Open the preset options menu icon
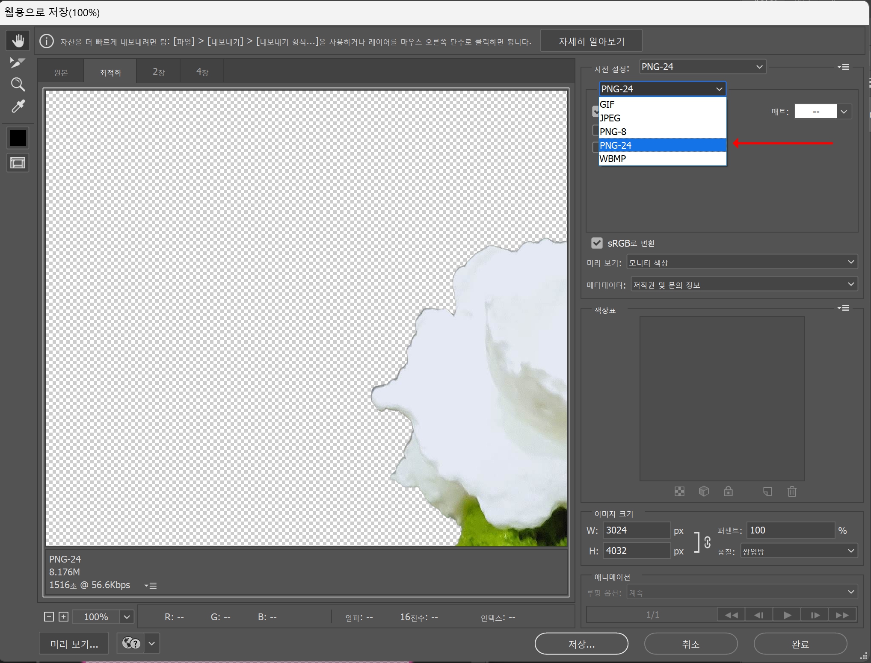The height and width of the screenshot is (663, 871). tap(844, 67)
